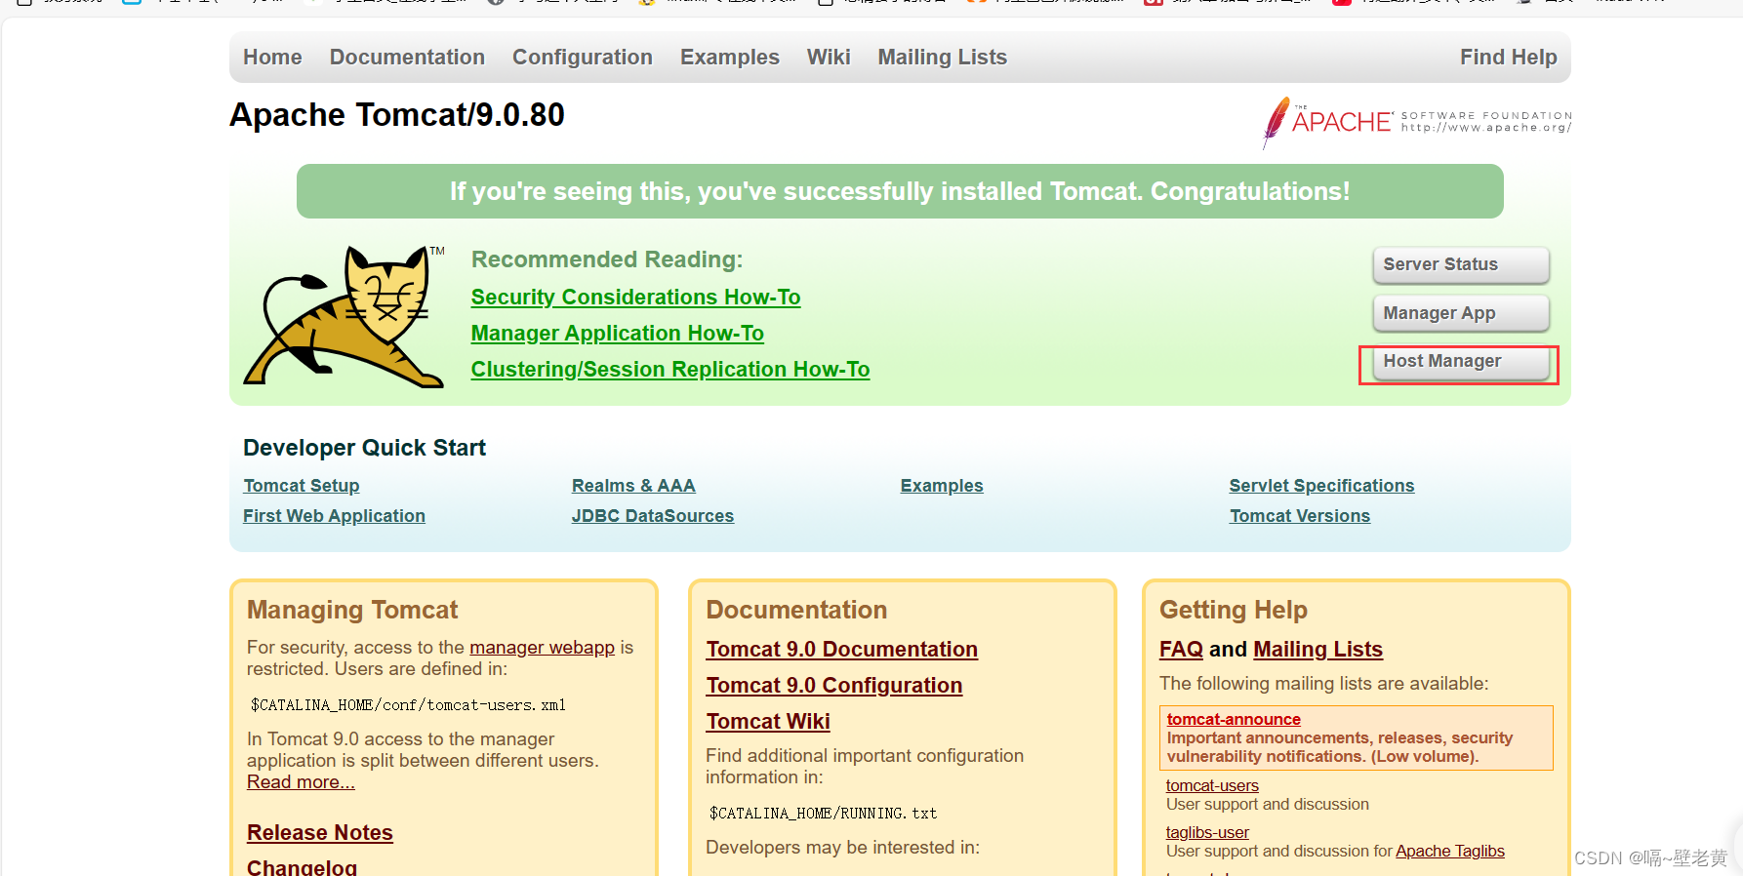Open the Changelog link

tap(302, 867)
